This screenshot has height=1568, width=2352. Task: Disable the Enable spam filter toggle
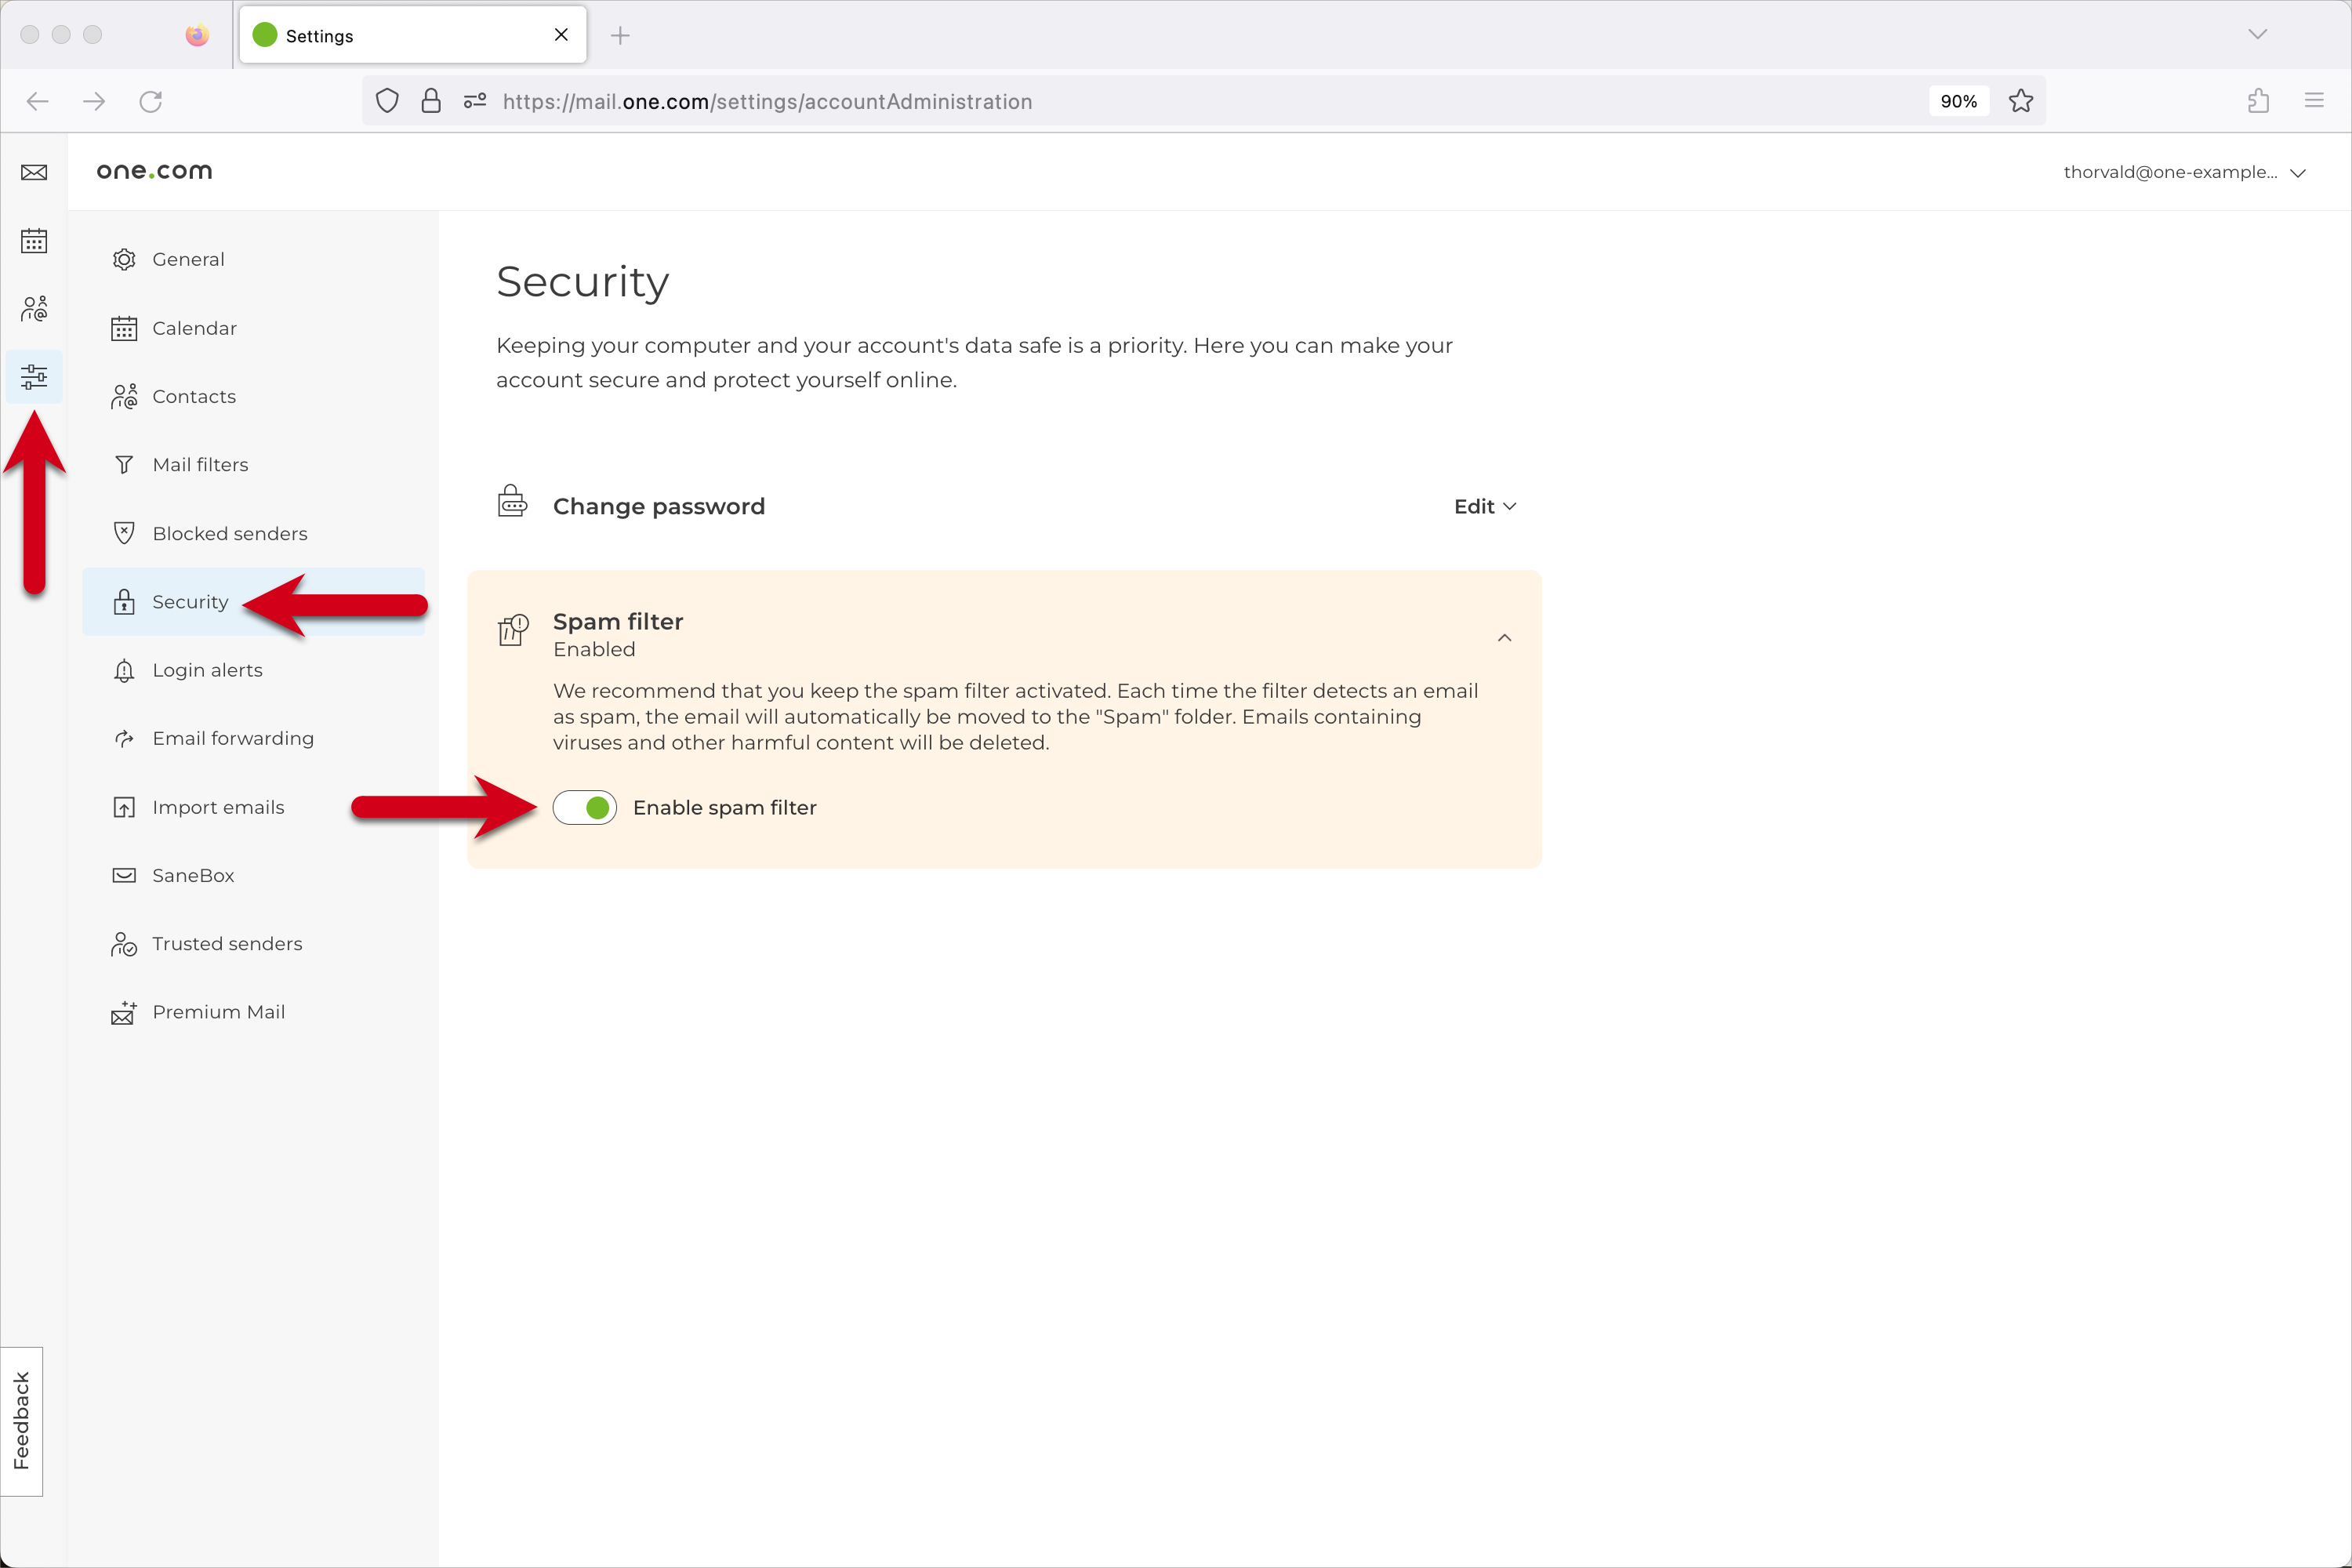pyautogui.click(x=585, y=807)
